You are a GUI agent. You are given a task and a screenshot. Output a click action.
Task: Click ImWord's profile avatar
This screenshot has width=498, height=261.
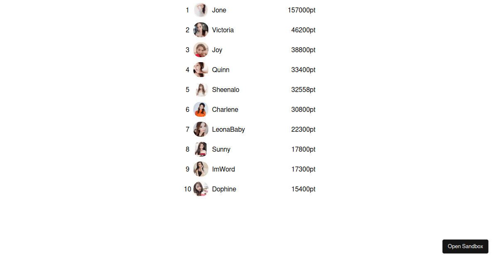coord(201,169)
